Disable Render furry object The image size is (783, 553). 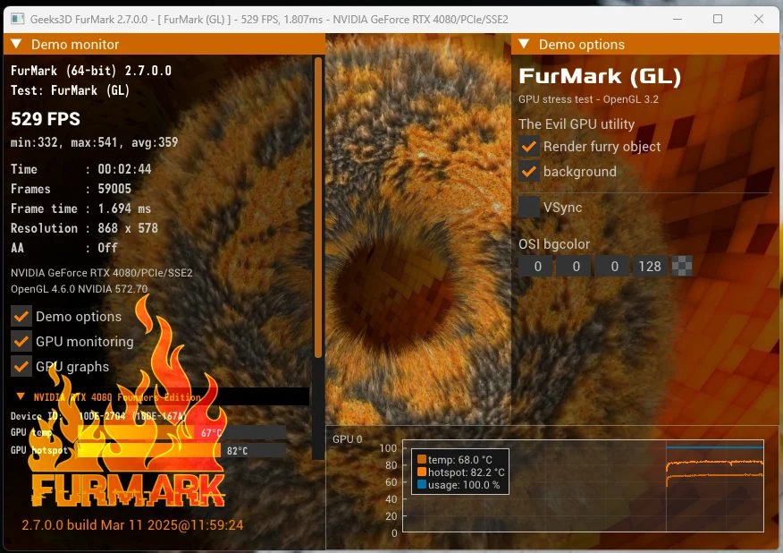pyautogui.click(x=529, y=147)
